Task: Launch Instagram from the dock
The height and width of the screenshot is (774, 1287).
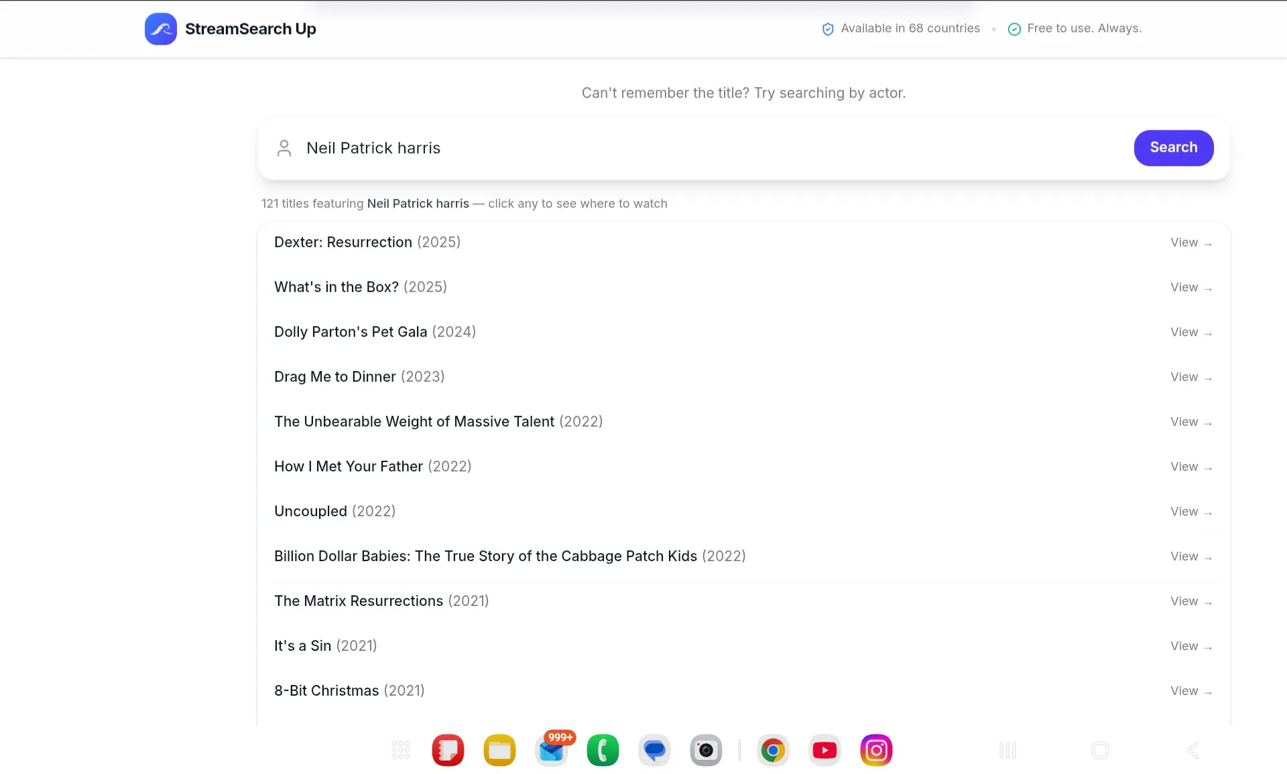Action: 876,750
